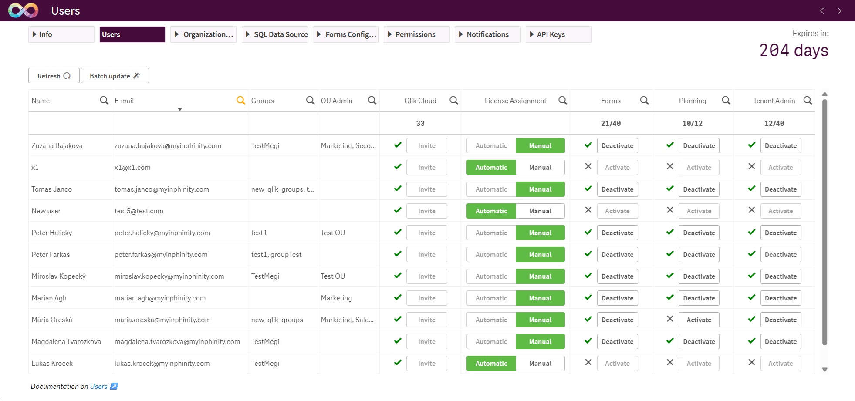Search the Planning column
This screenshot has width=855, height=401.
726,101
